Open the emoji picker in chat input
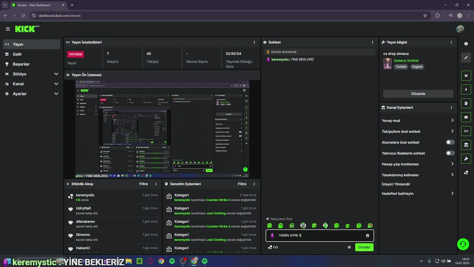The height and width of the screenshot is (267, 474). click(367, 235)
